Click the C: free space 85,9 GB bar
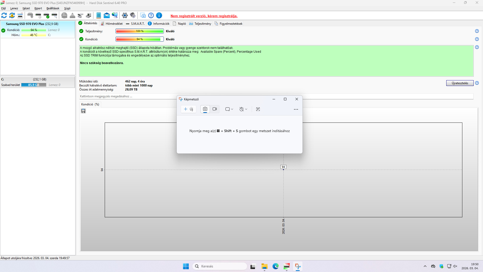Screen dimensions: 483x272 point(34,85)
